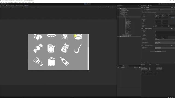Screen dimensions: 175x98
Task: Click the beetle item icon in Game view
Action: (x=65, y=37)
